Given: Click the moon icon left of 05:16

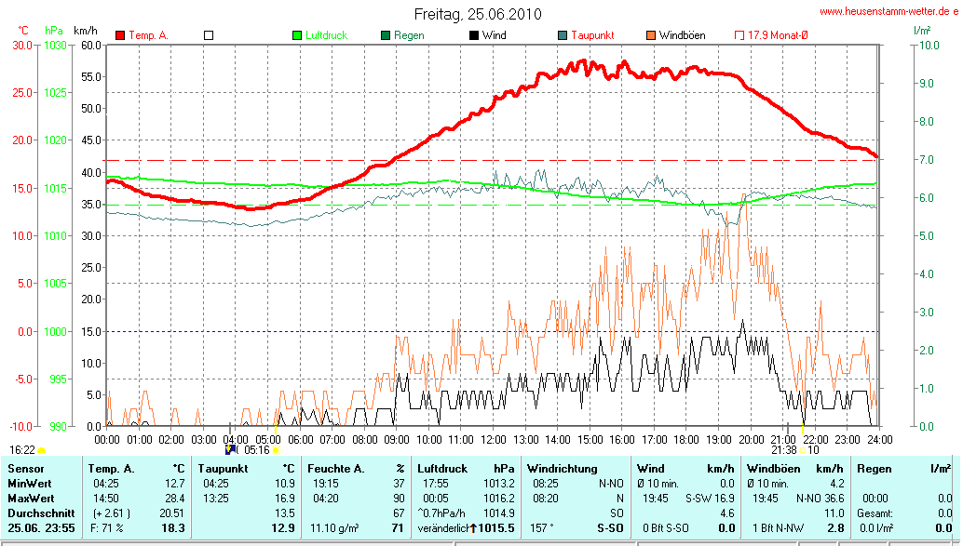Looking at the screenshot, I should pyautogui.click(x=231, y=449).
